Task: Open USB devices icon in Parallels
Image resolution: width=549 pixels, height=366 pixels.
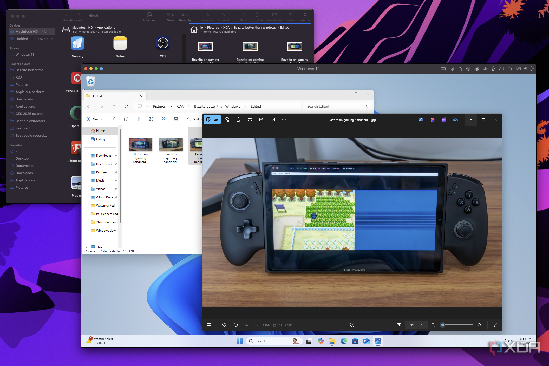Action: click(460, 69)
